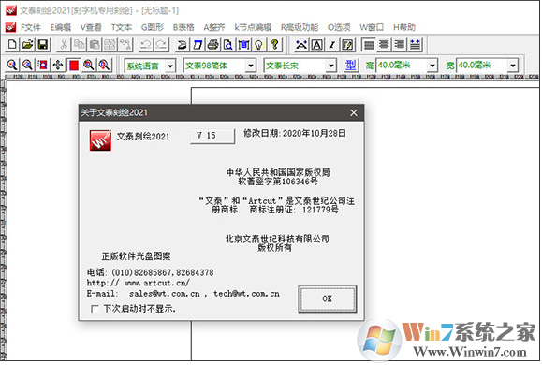
Task: Click tech@wt.com.cn email text
Action: coord(246,294)
